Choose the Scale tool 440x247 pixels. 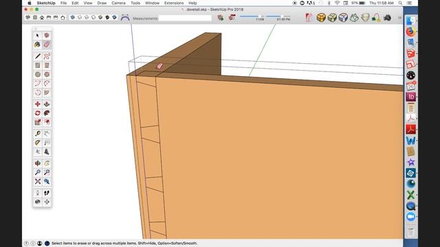point(38,122)
